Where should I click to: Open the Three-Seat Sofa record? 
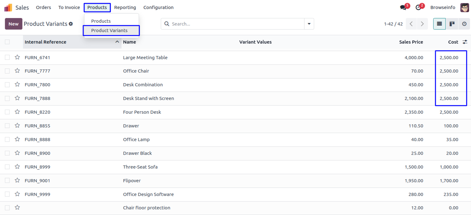(x=140, y=167)
